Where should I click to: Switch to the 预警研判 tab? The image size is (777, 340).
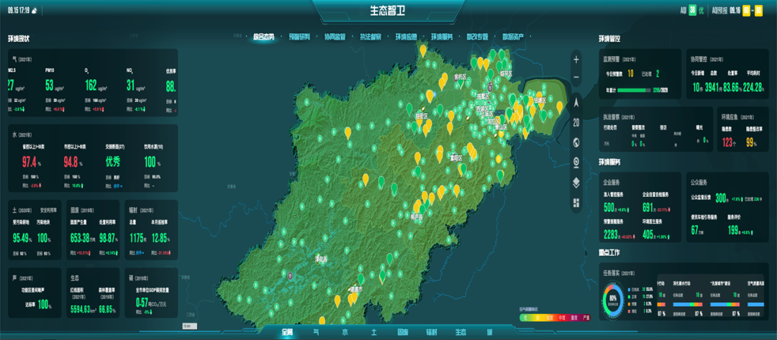click(x=299, y=36)
